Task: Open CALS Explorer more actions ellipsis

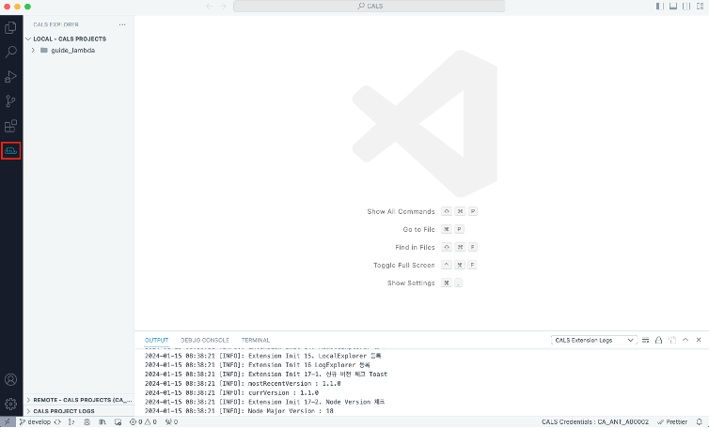Action: 122,24
